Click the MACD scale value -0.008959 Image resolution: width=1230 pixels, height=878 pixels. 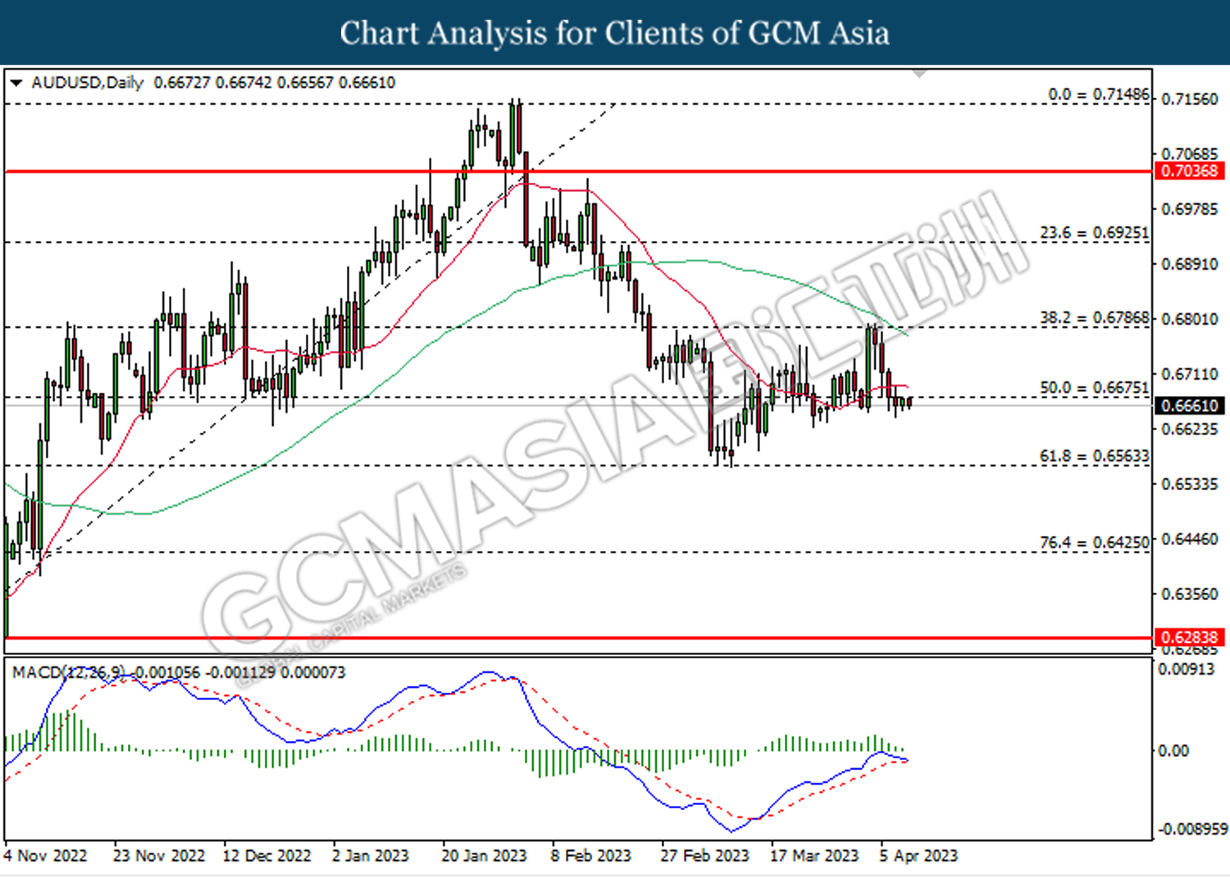tap(1192, 830)
